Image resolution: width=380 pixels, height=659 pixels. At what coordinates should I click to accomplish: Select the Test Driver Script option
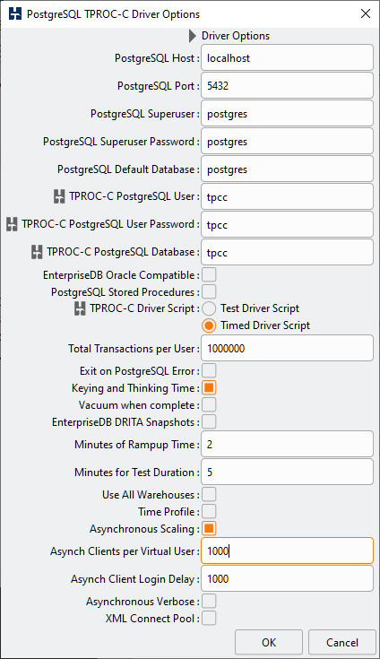point(209,308)
